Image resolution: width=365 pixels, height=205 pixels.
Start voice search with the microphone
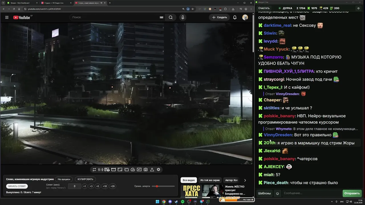coord(183,17)
